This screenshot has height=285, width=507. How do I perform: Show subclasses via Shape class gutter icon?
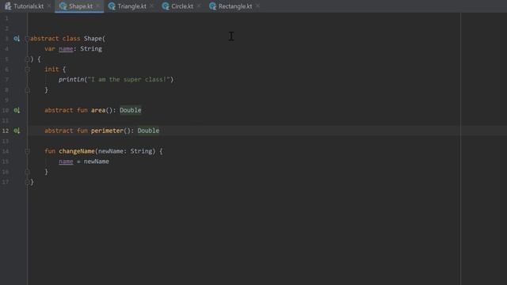click(17, 39)
